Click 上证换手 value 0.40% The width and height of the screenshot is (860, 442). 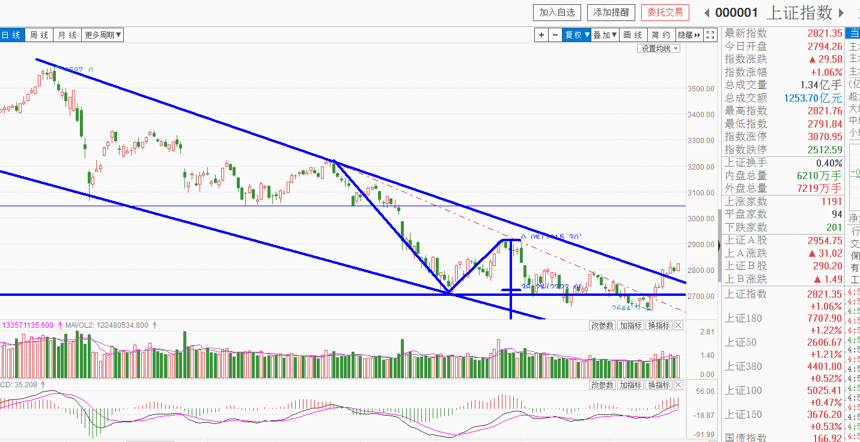coord(829,163)
